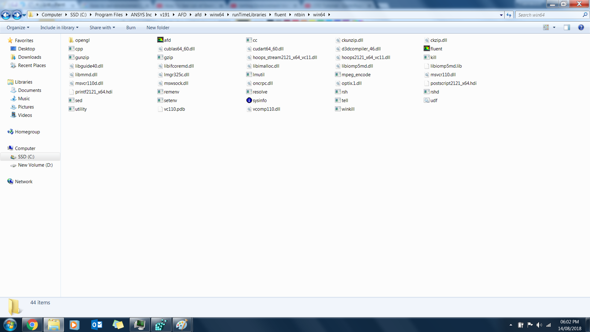Viewport: 590px width, 332px height.
Task: Open the Help button
Action: click(x=581, y=27)
